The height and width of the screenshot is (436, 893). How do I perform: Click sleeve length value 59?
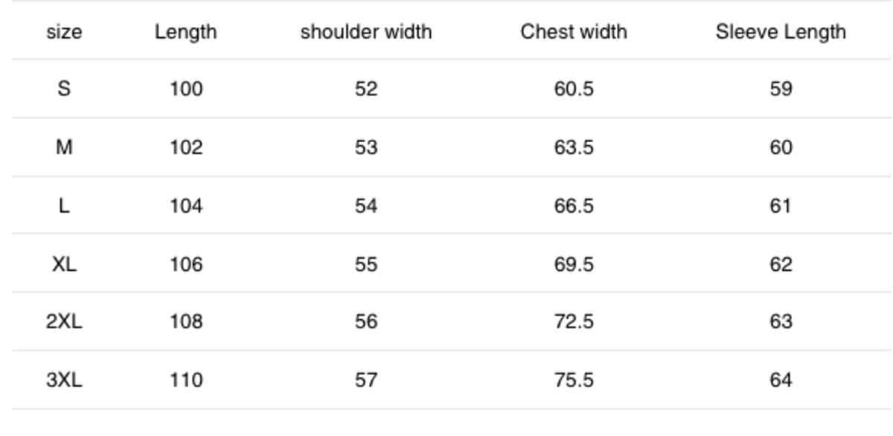(781, 89)
